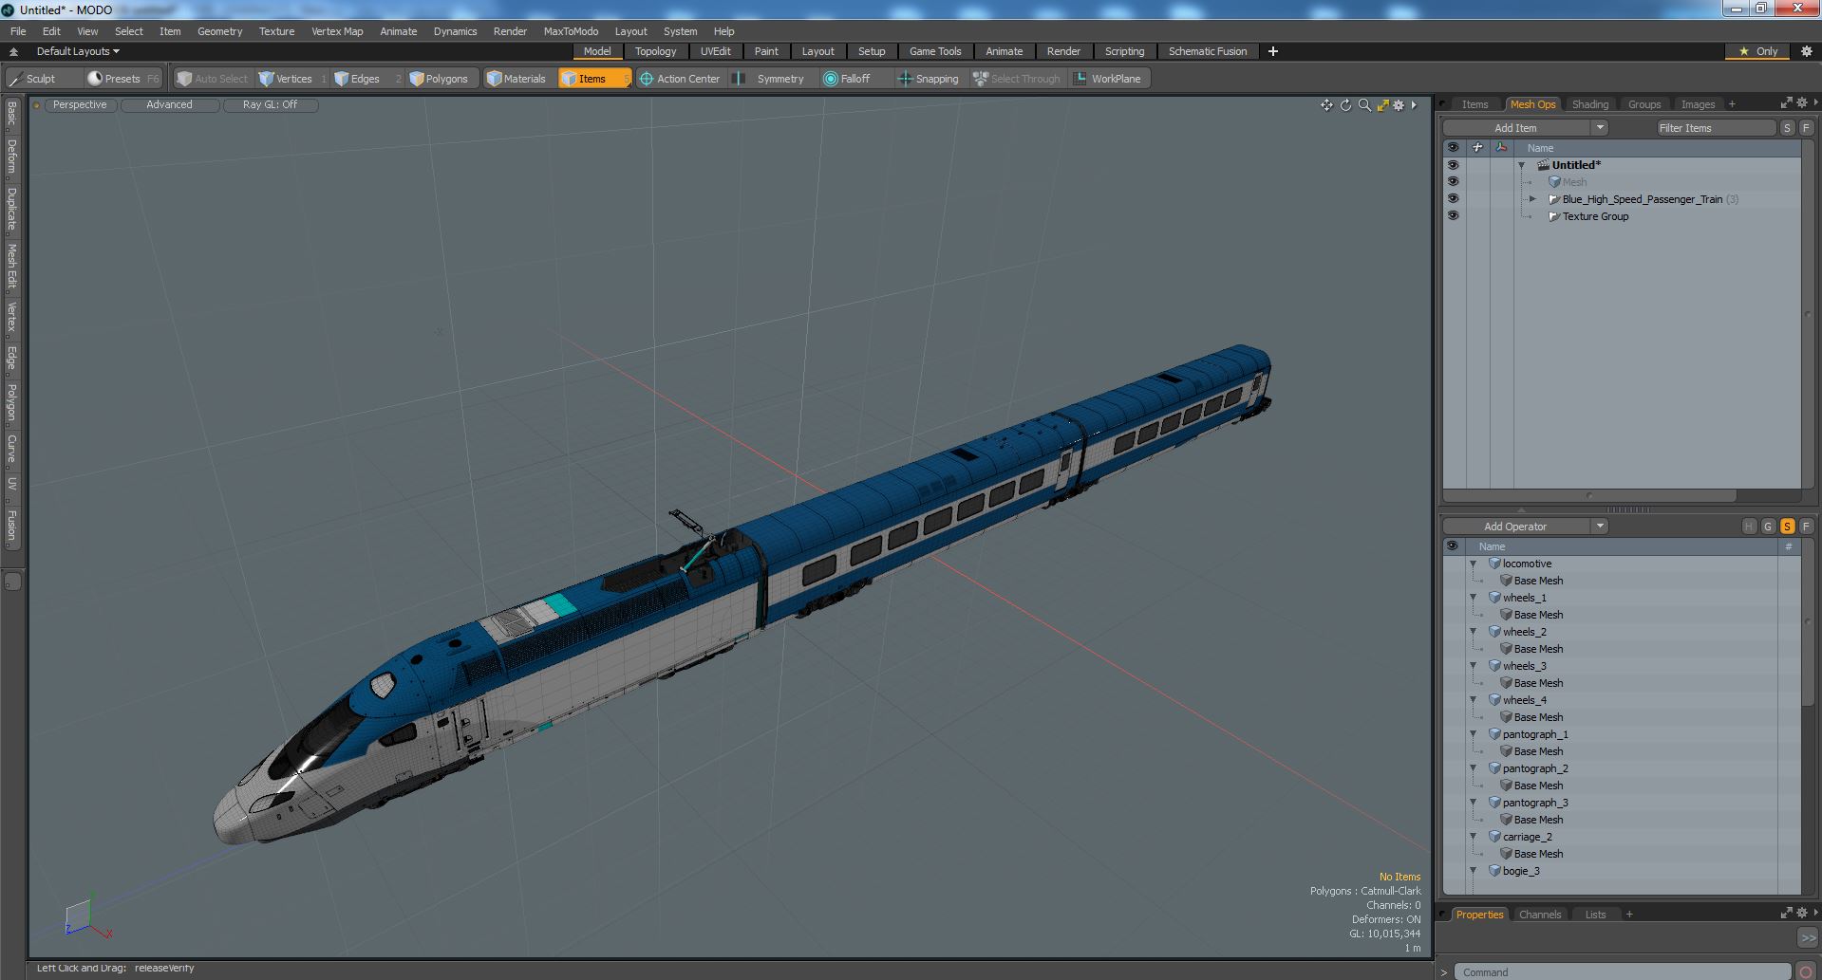Click the viewport move icon

(1326, 105)
